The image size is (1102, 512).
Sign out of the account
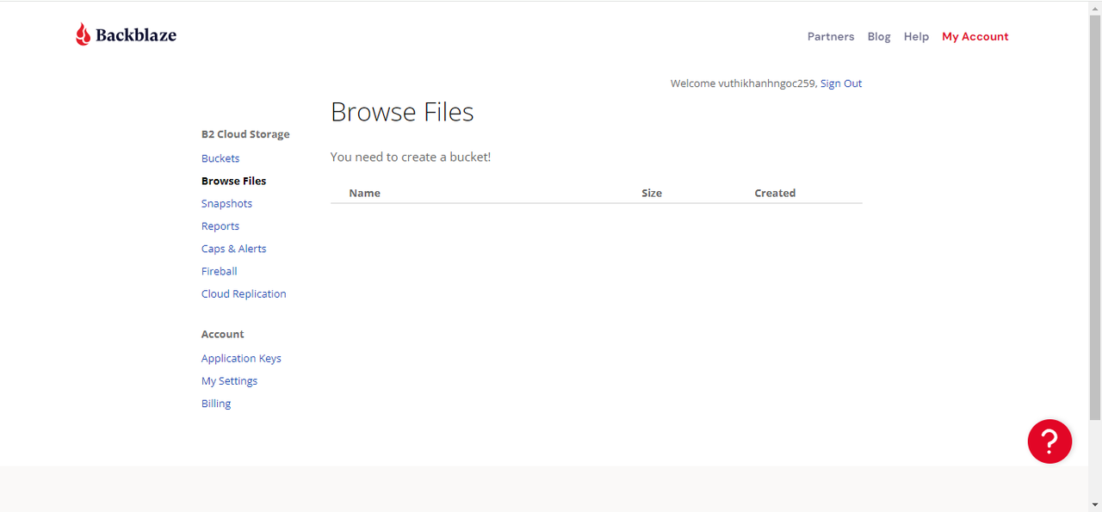click(841, 83)
